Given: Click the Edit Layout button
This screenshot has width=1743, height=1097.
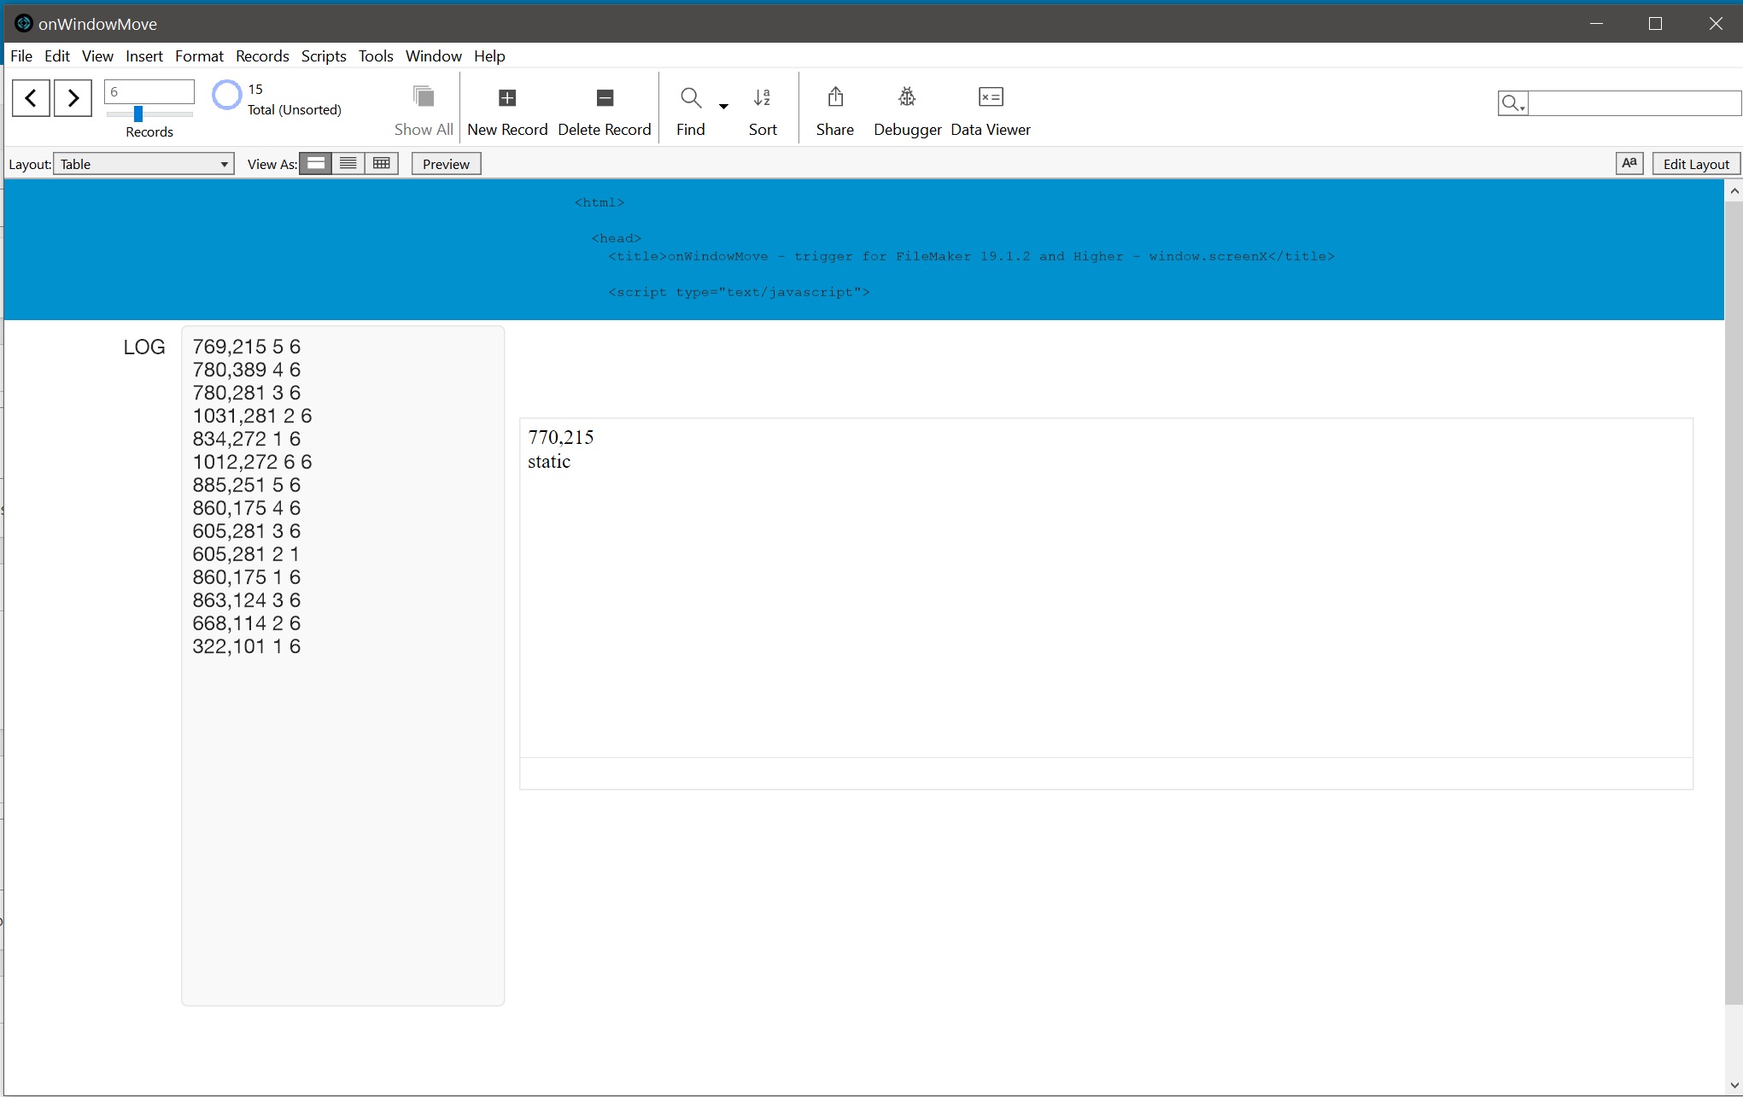Looking at the screenshot, I should (x=1696, y=164).
